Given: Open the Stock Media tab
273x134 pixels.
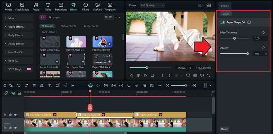Looking at the screenshot, I should coord(22,7).
